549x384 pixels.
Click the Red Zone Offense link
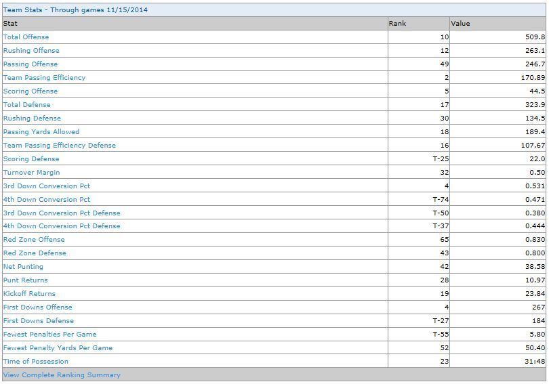click(x=34, y=240)
